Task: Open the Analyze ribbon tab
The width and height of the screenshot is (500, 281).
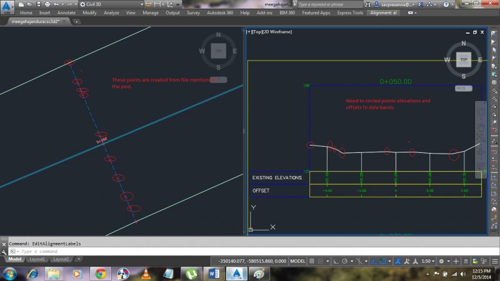Action: [x=111, y=12]
